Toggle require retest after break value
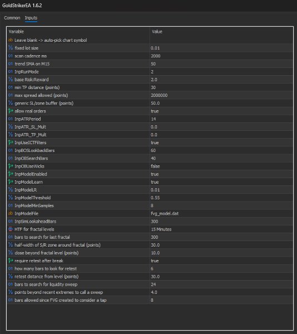 coord(221,261)
